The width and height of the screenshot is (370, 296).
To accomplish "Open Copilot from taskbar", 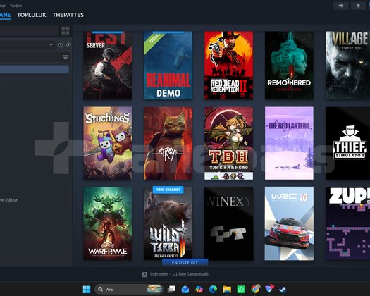I will coord(199,290).
